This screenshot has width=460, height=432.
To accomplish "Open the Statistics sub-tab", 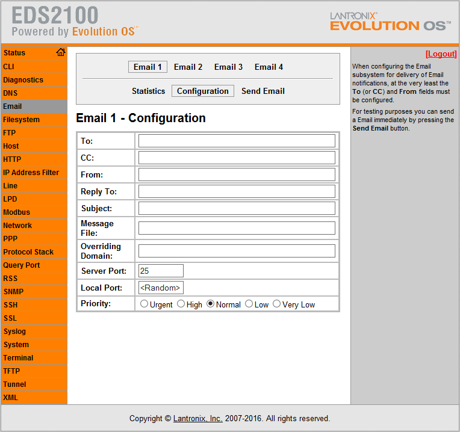I will [149, 91].
